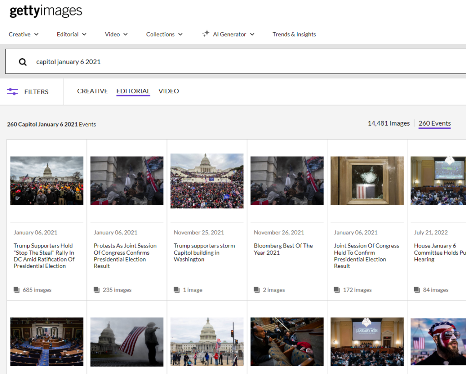Switch to the CREATIVE results tab
Screen dimensions: 466x374
click(x=92, y=91)
